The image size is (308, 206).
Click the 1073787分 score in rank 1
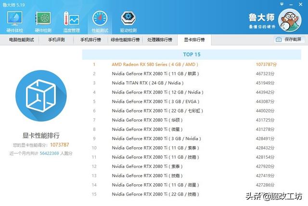click(266, 64)
